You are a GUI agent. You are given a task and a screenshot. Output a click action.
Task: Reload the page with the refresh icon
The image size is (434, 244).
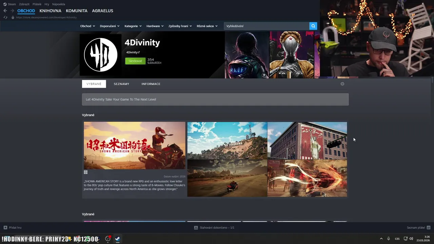click(5, 17)
